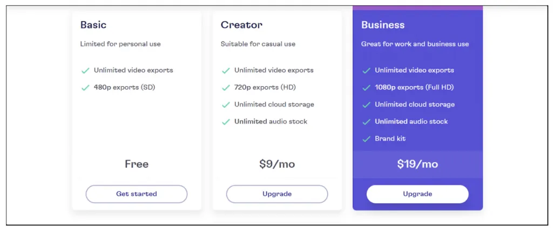Viewport: 553px width, 230px height.
Task: Click checkmark beside 720p exports (HD)
Action: click(226, 88)
